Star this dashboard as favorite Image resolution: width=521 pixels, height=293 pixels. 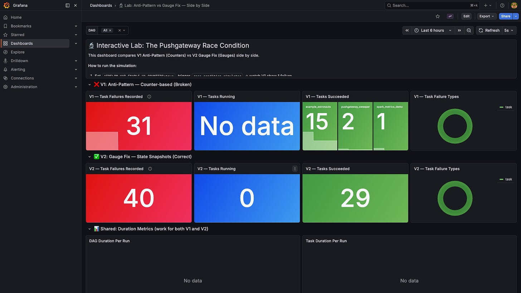438,16
